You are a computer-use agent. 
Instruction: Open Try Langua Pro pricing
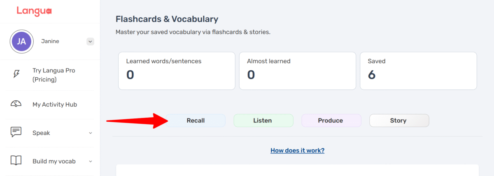coord(54,75)
